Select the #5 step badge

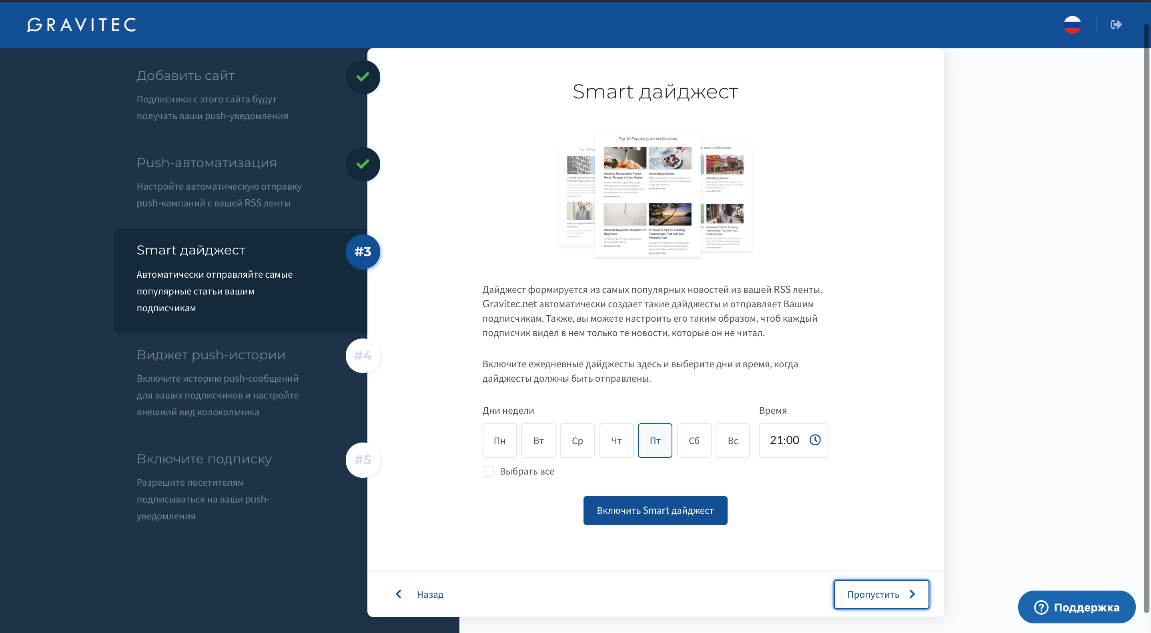[x=363, y=460]
